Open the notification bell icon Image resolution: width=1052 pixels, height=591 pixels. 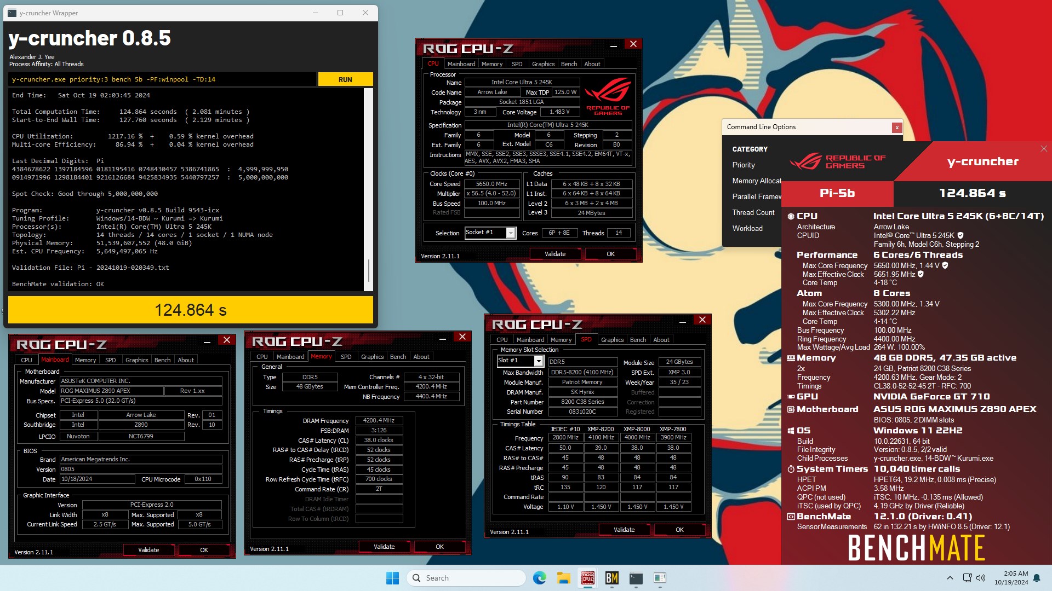point(1037,578)
